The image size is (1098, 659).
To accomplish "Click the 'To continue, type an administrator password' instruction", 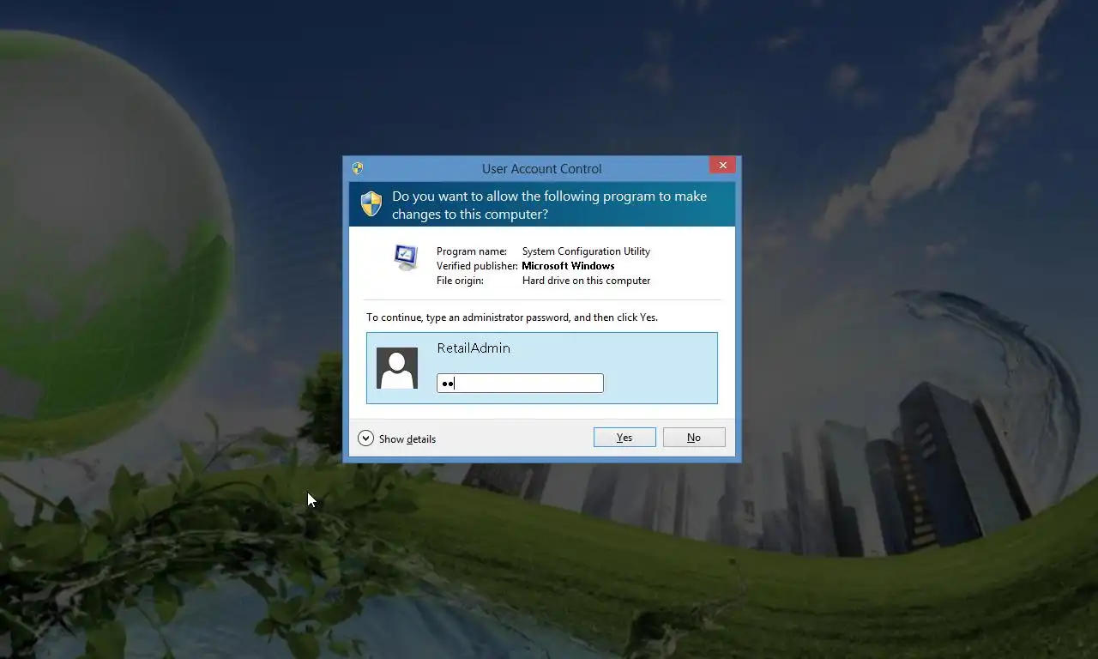I will click(x=512, y=317).
